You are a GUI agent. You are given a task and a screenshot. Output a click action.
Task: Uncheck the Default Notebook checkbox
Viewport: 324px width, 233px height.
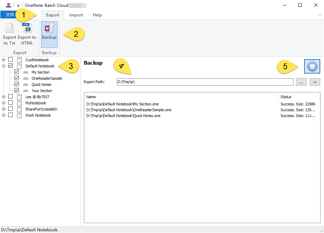[11, 66]
